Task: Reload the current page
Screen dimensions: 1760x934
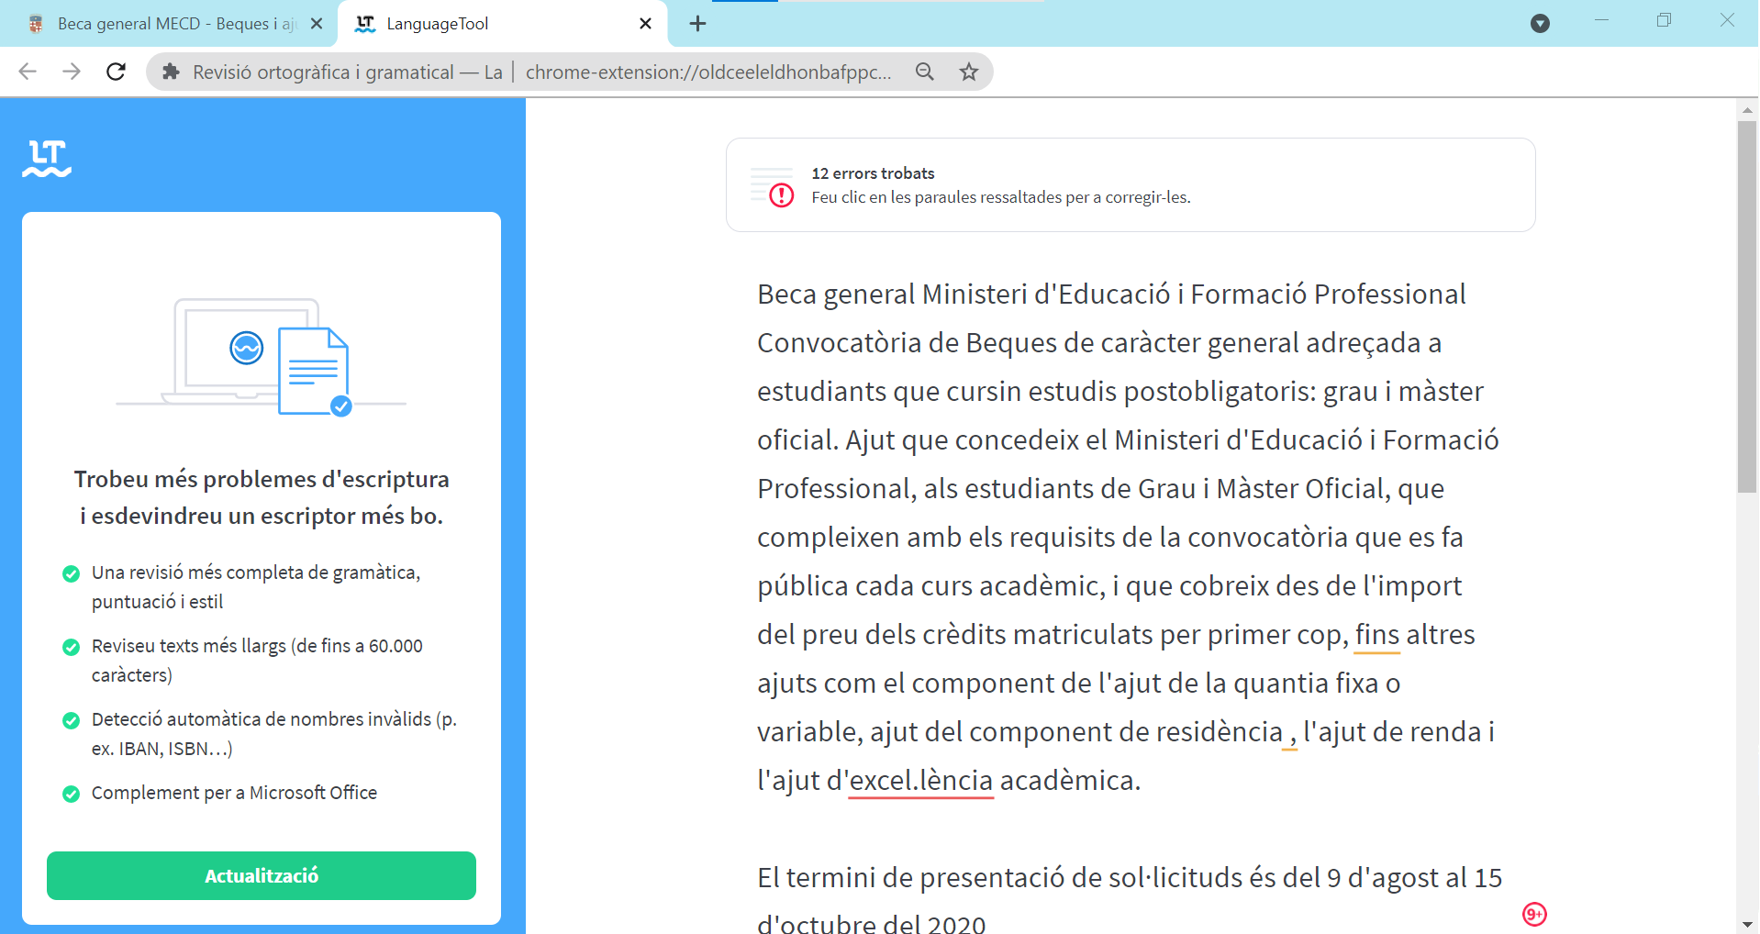Action: pyautogui.click(x=116, y=72)
